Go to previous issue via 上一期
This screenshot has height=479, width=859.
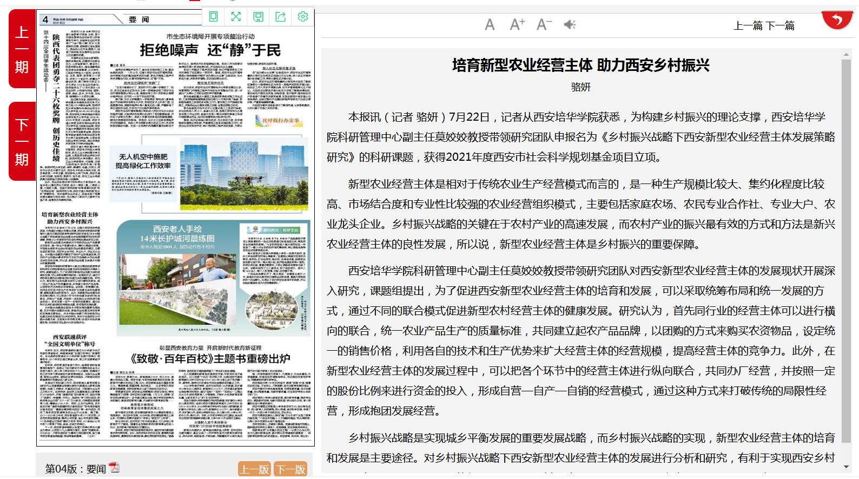click(x=22, y=49)
